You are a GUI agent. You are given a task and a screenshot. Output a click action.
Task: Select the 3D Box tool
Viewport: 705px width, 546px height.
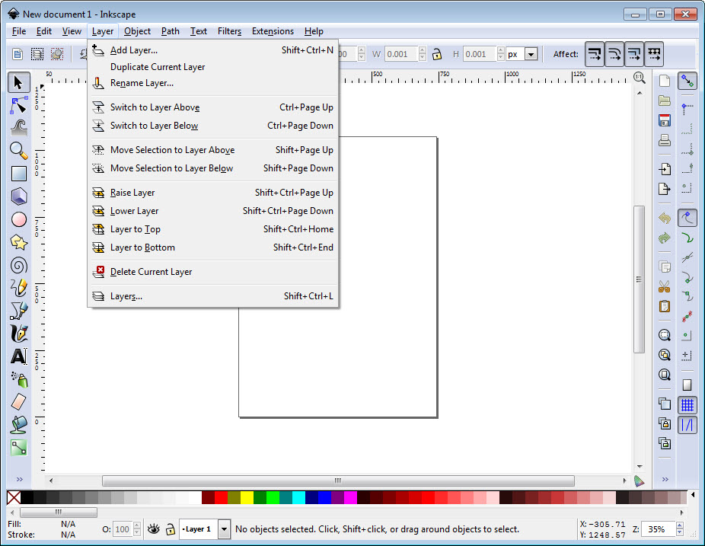click(x=18, y=196)
